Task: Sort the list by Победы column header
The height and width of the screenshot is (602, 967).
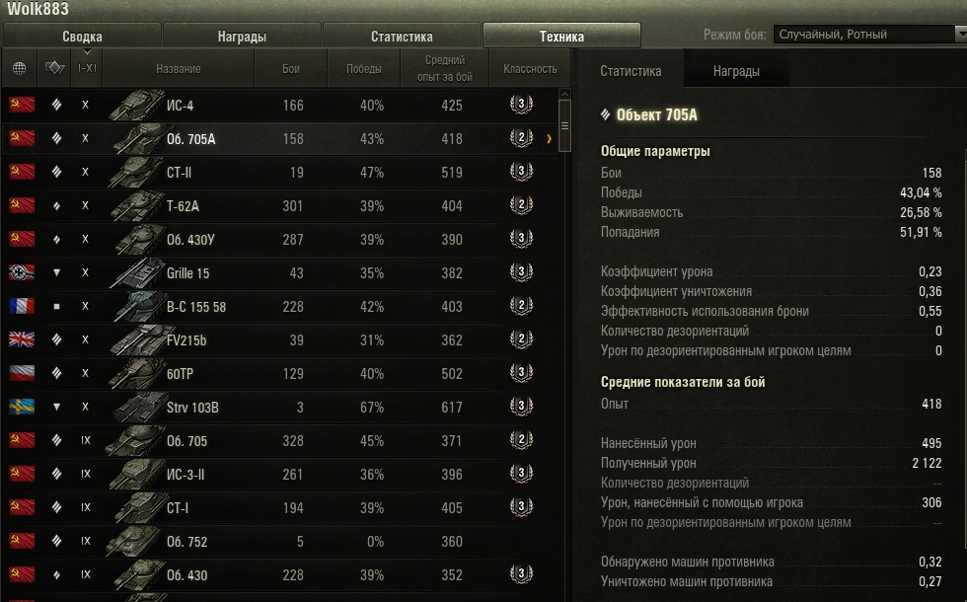Action: (x=363, y=68)
